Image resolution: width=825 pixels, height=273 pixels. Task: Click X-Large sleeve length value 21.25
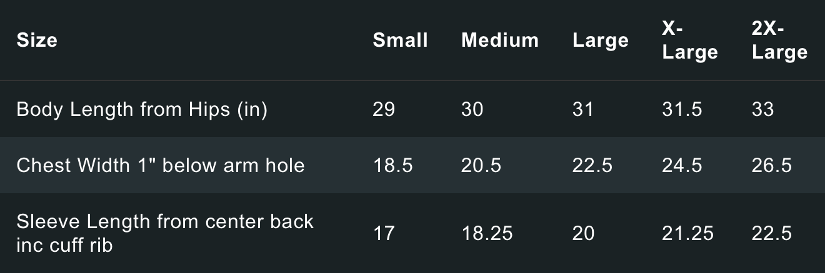(x=687, y=233)
